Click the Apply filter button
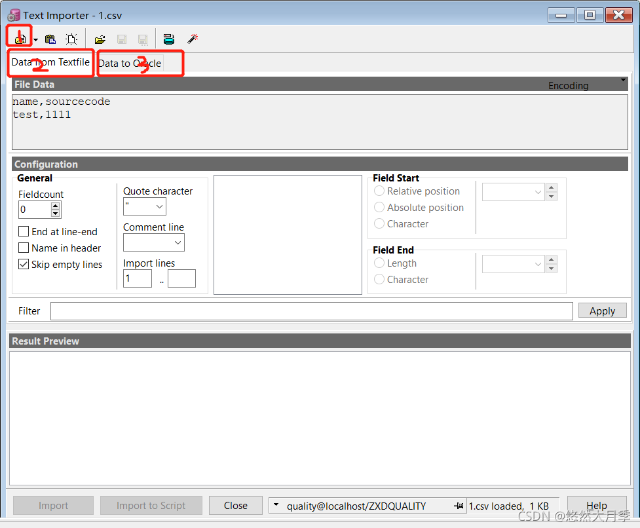640x528 pixels. (x=603, y=311)
